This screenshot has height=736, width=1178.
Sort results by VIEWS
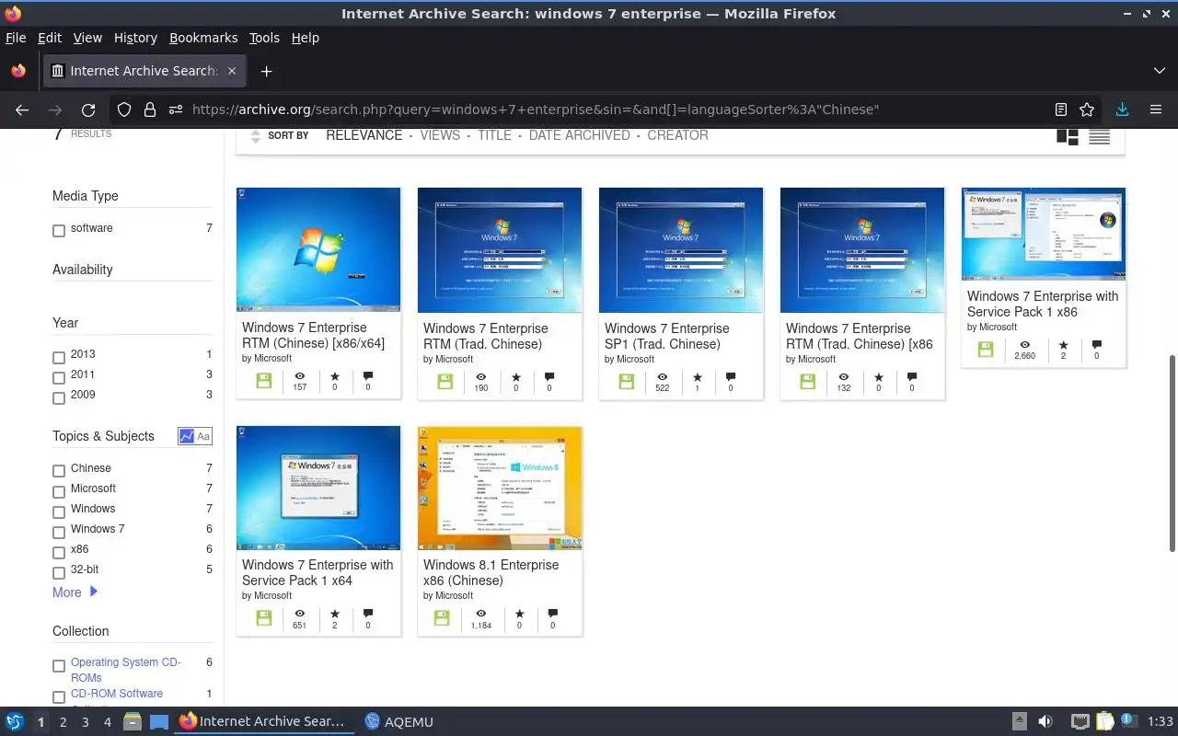click(440, 135)
